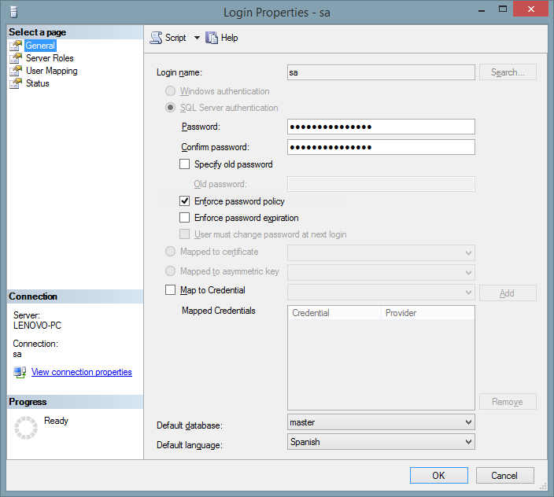
Task: Click the Add credential button
Action: click(508, 293)
